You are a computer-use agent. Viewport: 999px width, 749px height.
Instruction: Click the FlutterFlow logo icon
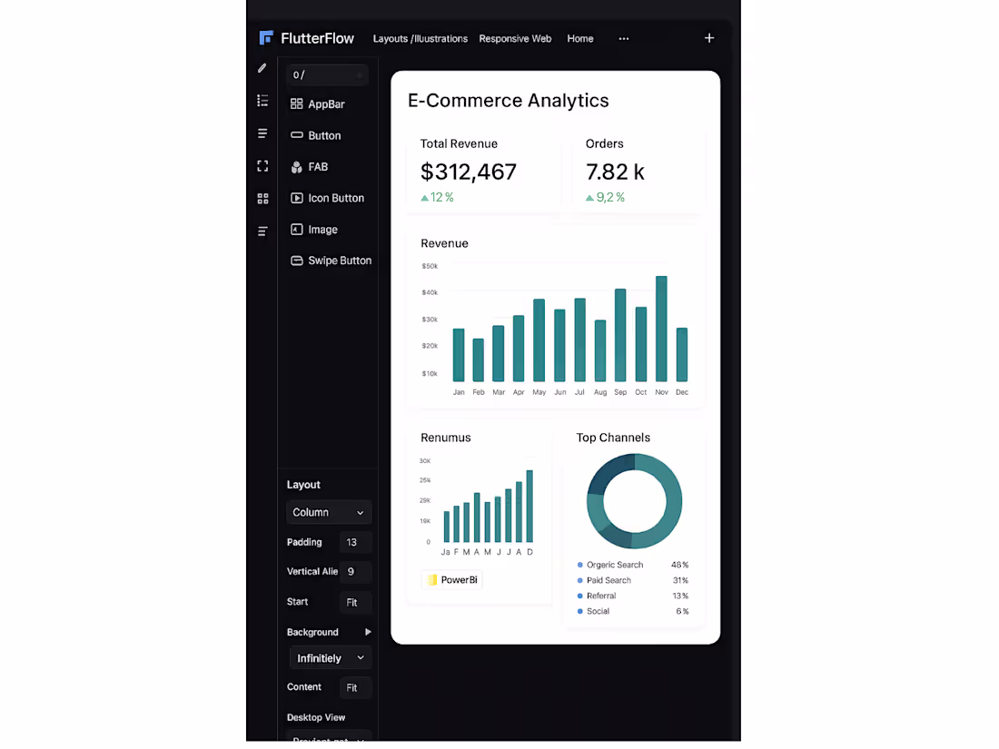(x=266, y=37)
